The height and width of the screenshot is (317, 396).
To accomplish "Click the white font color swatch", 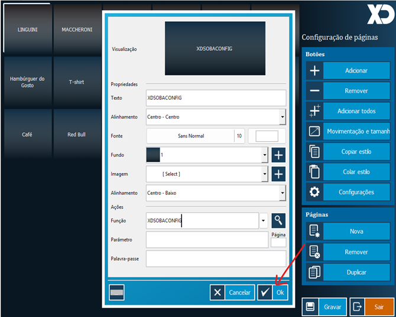I will pyautogui.click(x=267, y=136).
